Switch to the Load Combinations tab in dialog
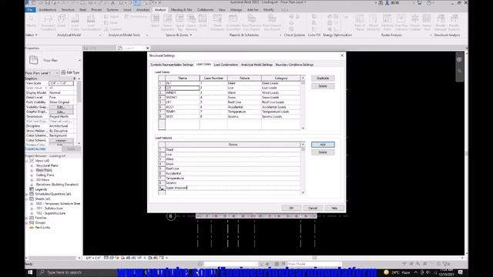This screenshot has width=493, height=277. pos(226,65)
